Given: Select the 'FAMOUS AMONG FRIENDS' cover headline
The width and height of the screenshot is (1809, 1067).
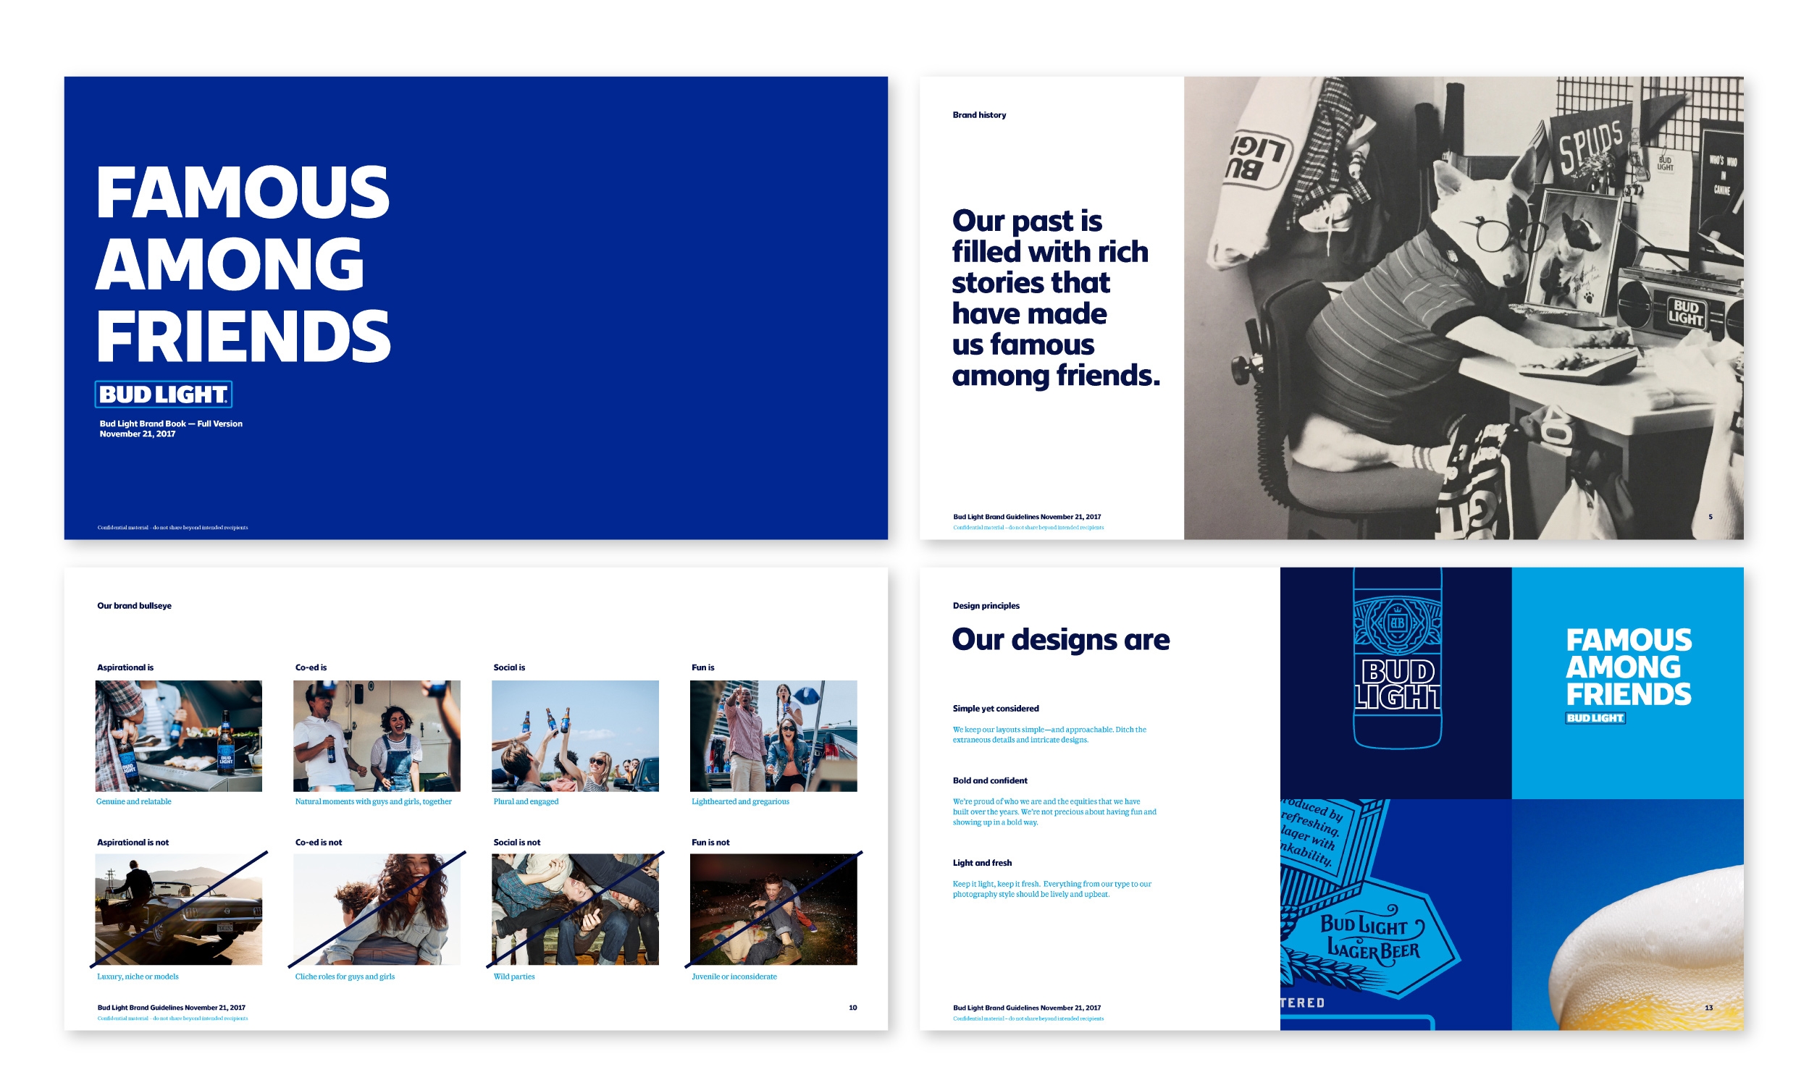Looking at the screenshot, I should (x=243, y=264).
